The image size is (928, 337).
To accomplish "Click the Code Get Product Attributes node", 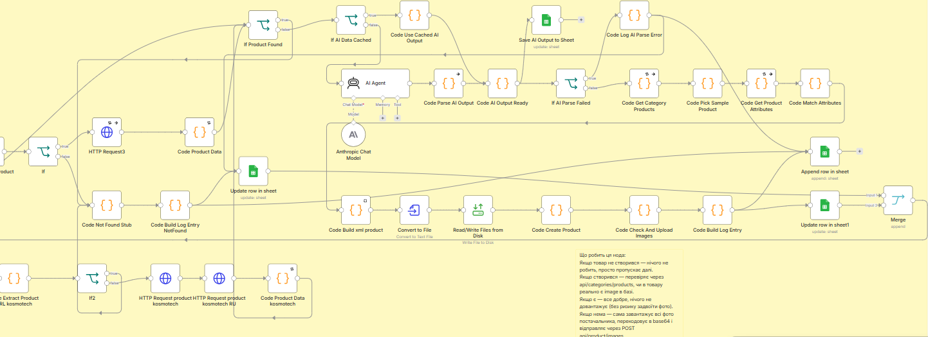I will click(761, 83).
